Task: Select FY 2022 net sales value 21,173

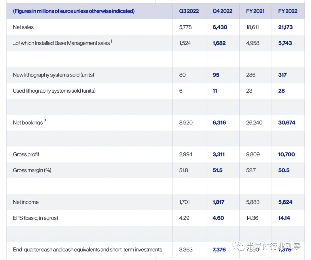Action: pyautogui.click(x=285, y=27)
